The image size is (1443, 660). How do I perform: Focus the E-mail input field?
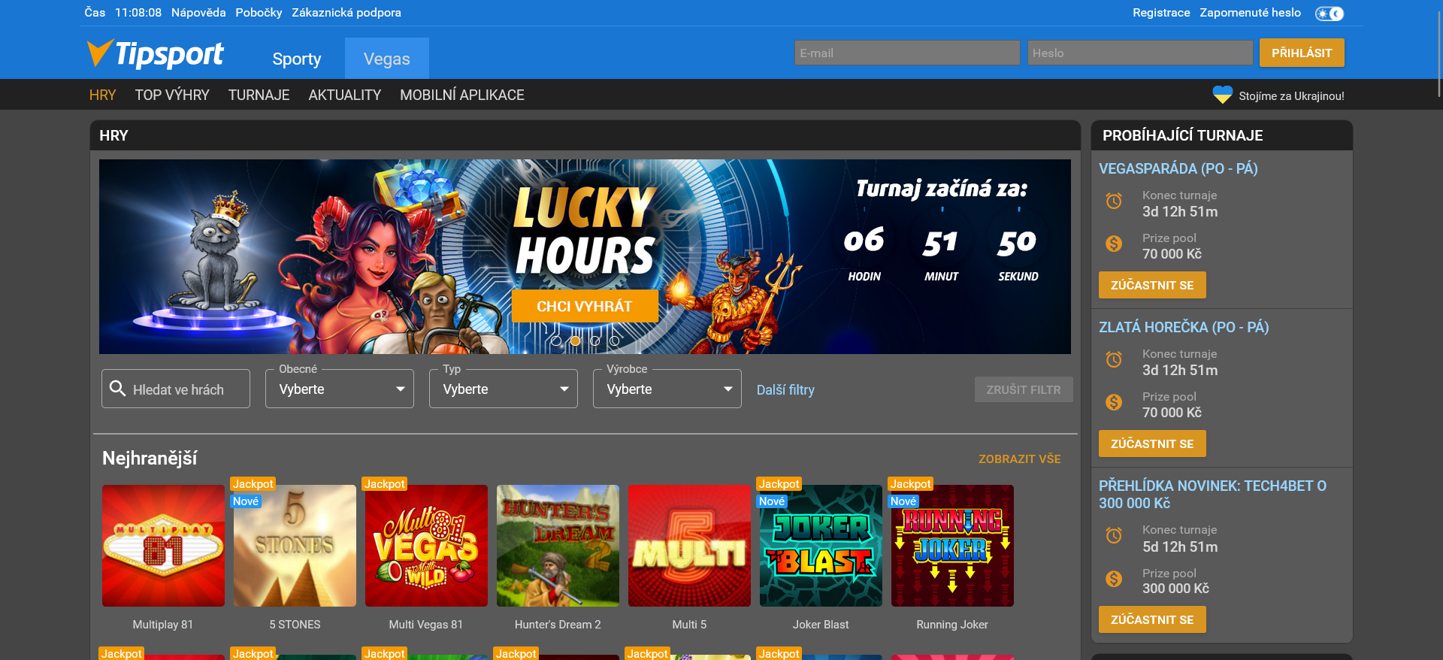(907, 53)
